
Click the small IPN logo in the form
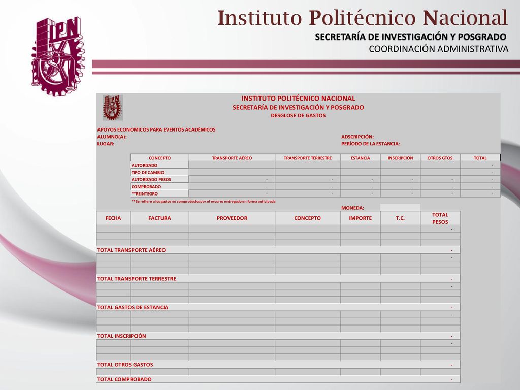point(113,108)
